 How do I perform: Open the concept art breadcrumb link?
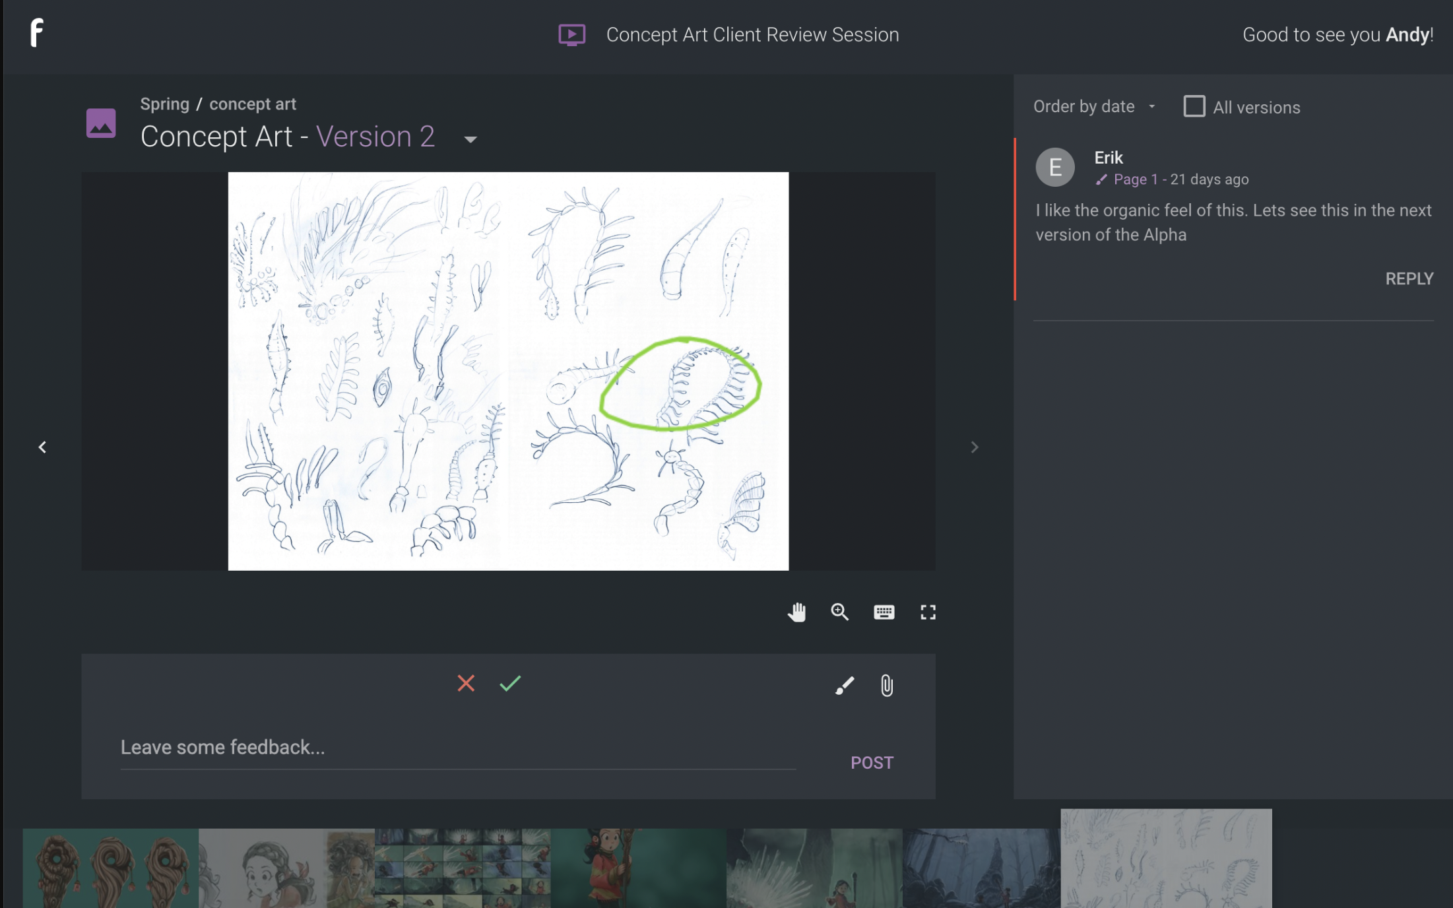pos(253,103)
